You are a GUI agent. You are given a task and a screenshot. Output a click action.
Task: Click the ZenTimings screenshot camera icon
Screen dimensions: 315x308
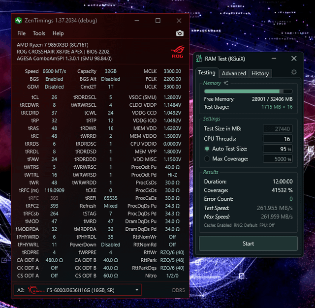(x=180, y=33)
